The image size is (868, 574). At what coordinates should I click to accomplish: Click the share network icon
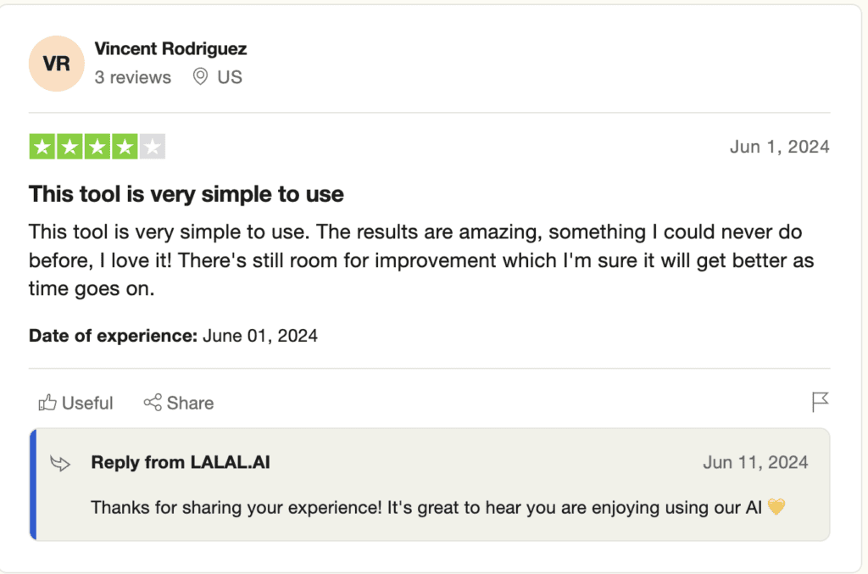[153, 403]
